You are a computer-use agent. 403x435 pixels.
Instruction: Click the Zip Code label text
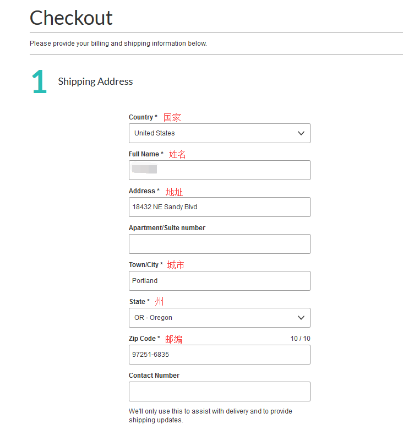pos(144,339)
